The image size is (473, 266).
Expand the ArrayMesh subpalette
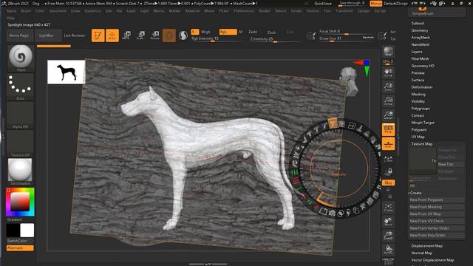click(421, 38)
